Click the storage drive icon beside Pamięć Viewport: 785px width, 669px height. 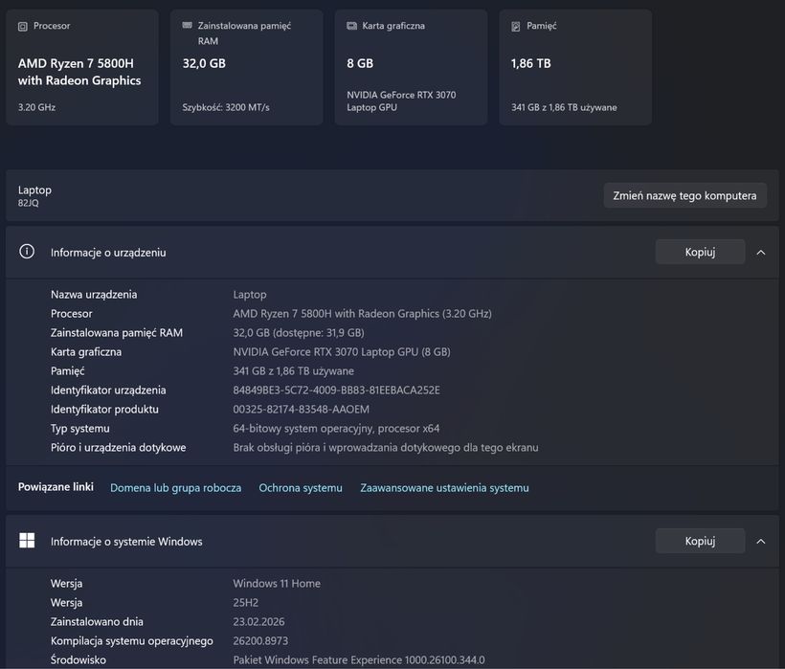(x=516, y=27)
